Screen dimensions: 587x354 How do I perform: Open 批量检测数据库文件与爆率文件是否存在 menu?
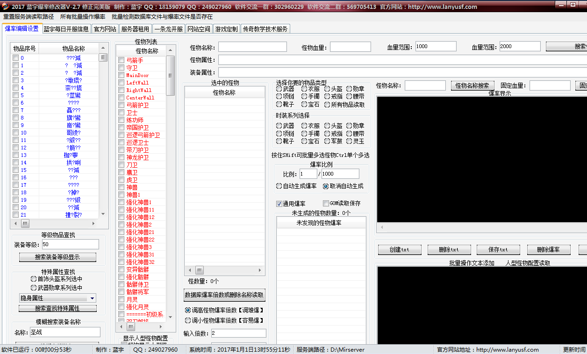point(162,16)
